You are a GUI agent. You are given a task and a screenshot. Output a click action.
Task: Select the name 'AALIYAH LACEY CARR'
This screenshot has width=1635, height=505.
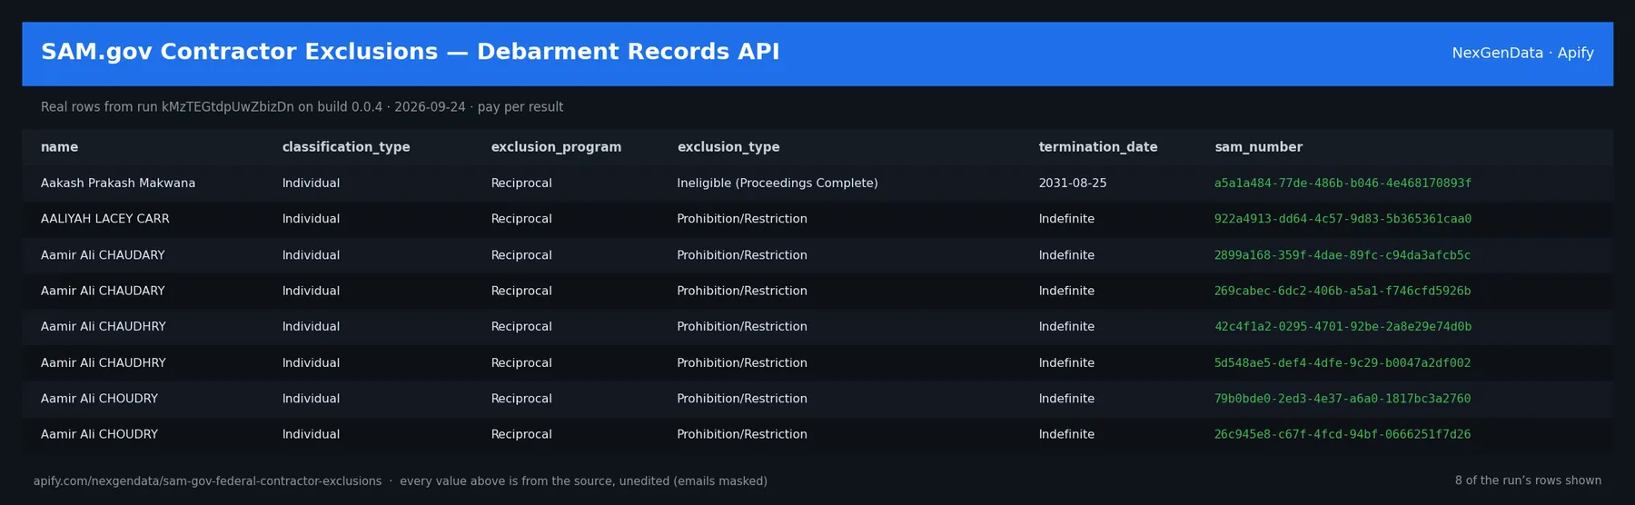point(105,219)
